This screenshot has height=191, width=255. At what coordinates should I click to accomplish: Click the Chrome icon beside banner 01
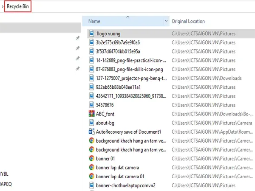91,158
